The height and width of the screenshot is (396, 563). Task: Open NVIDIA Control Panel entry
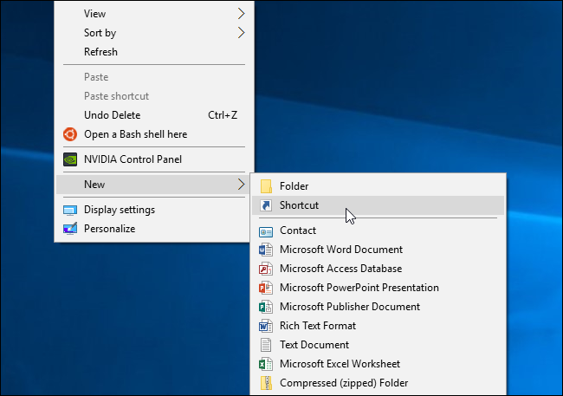154,159
